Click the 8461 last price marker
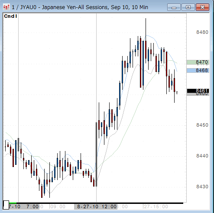Image resolution: width=214 pixels, height=213 pixels. pyautogui.click(x=198, y=91)
